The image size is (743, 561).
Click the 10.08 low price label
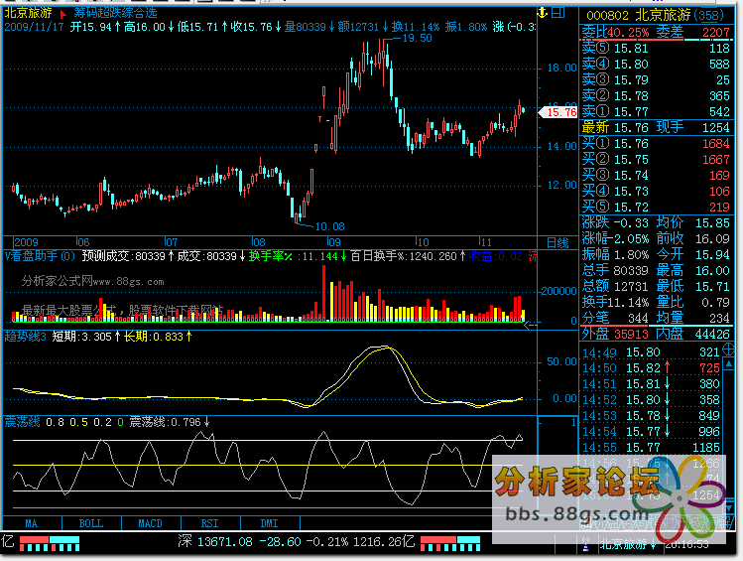[329, 226]
